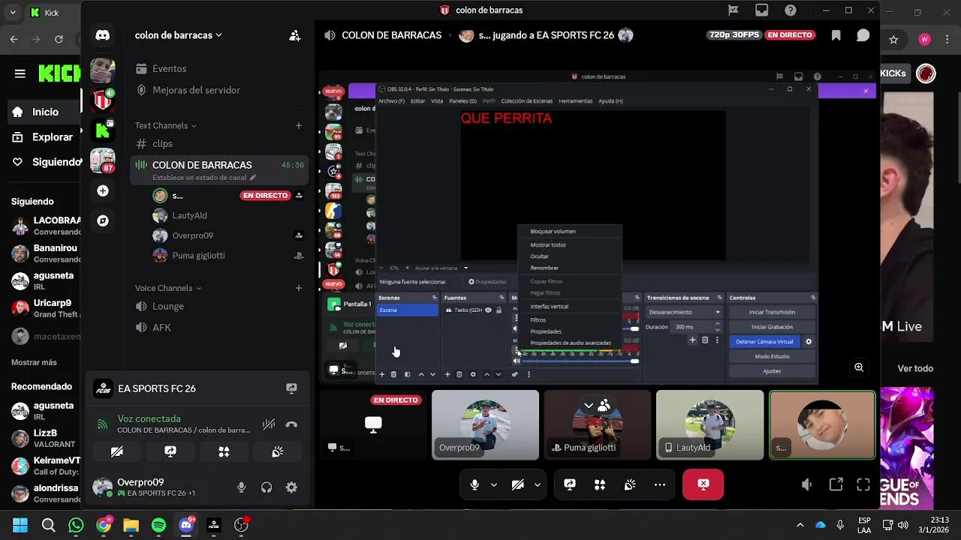The width and height of the screenshot is (961, 540).
Task: Open Kick hamburger menu
Action: tap(20, 73)
